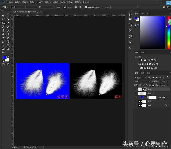Select the Eraser tool
Viewport: 171px width, 149px height.
(3, 34)
